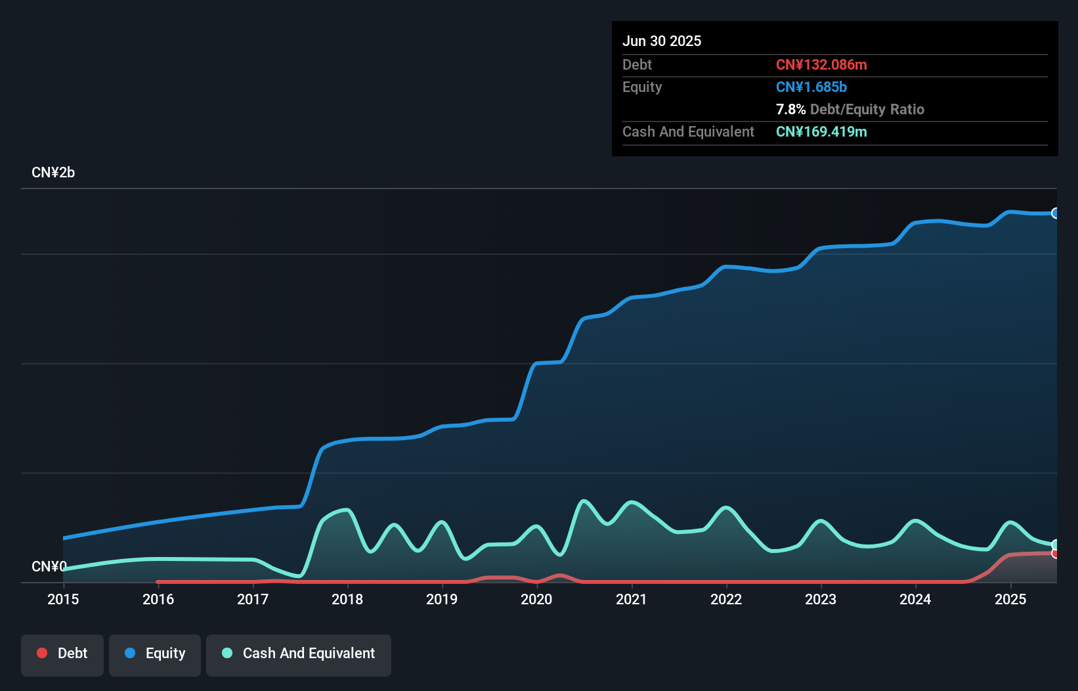The height and width of the screenshot is (691, 1078).
Task: Click the red dot in Debt legend
Action: tap(42, 653)
